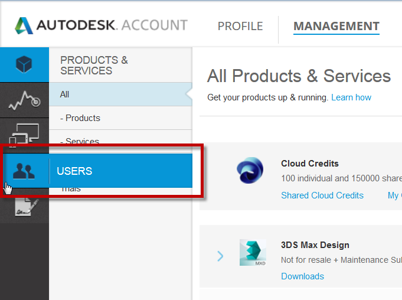402x300 pixels.
Task: Click the Cloud Credits swirl icon
Action: (250, 170)
